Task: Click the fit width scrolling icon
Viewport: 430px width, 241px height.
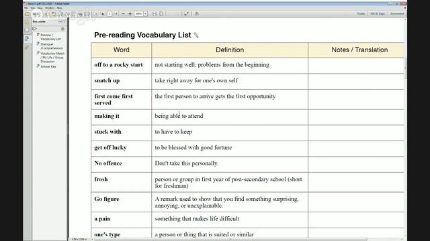Action: (x=155, y=13)
